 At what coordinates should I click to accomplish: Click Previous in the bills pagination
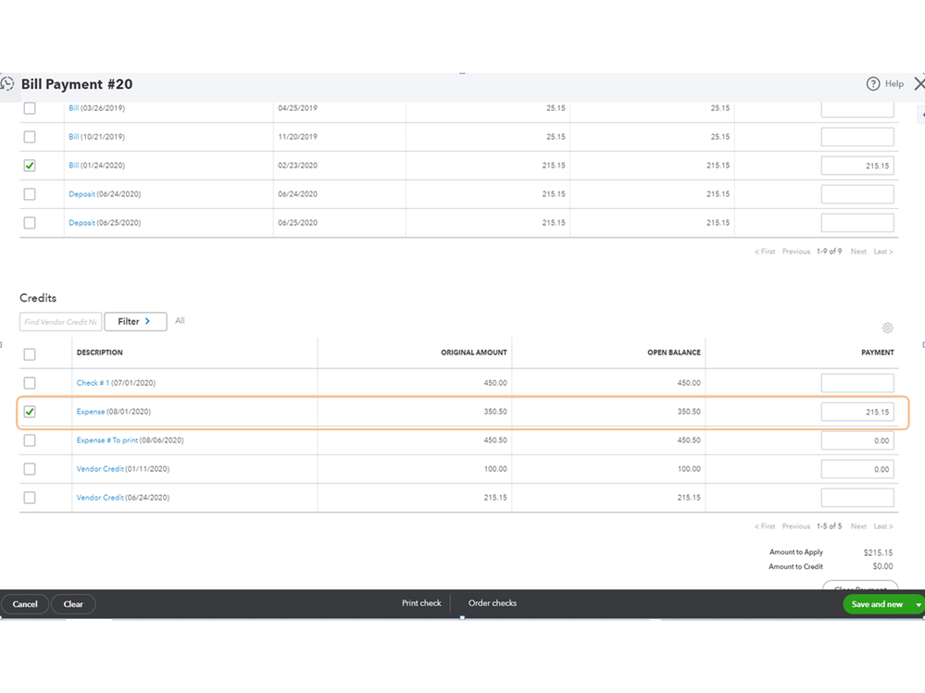point(795,252)
